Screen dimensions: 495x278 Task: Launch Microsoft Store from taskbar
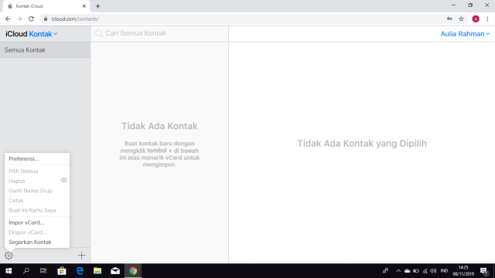pyautogui.click(x=62, y=271)
